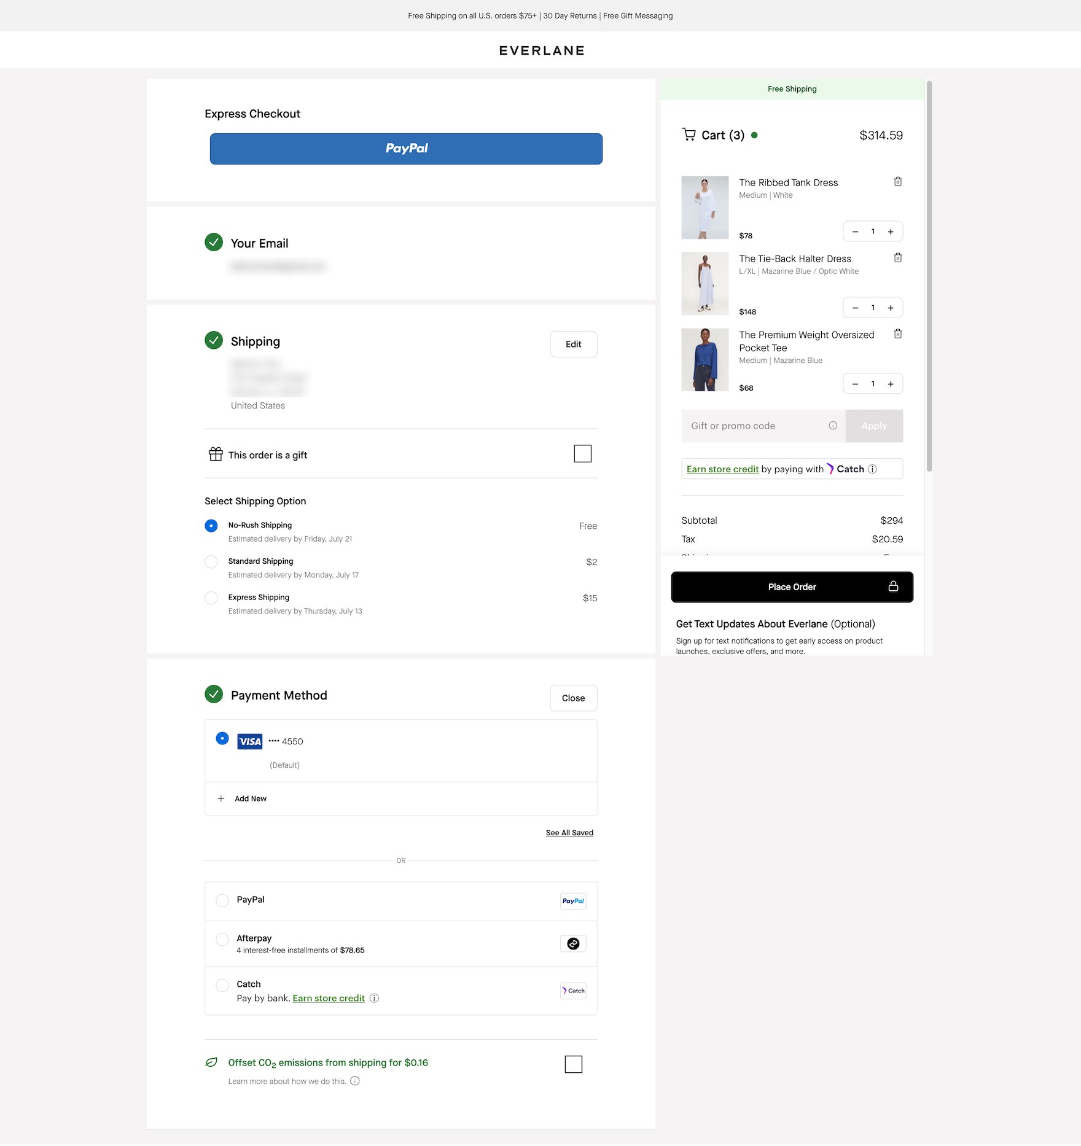The width and height of the screenshot is (1081, 1146).
Task: Click info icon beside carbon offset learn more
Action: coord(354,1081)
